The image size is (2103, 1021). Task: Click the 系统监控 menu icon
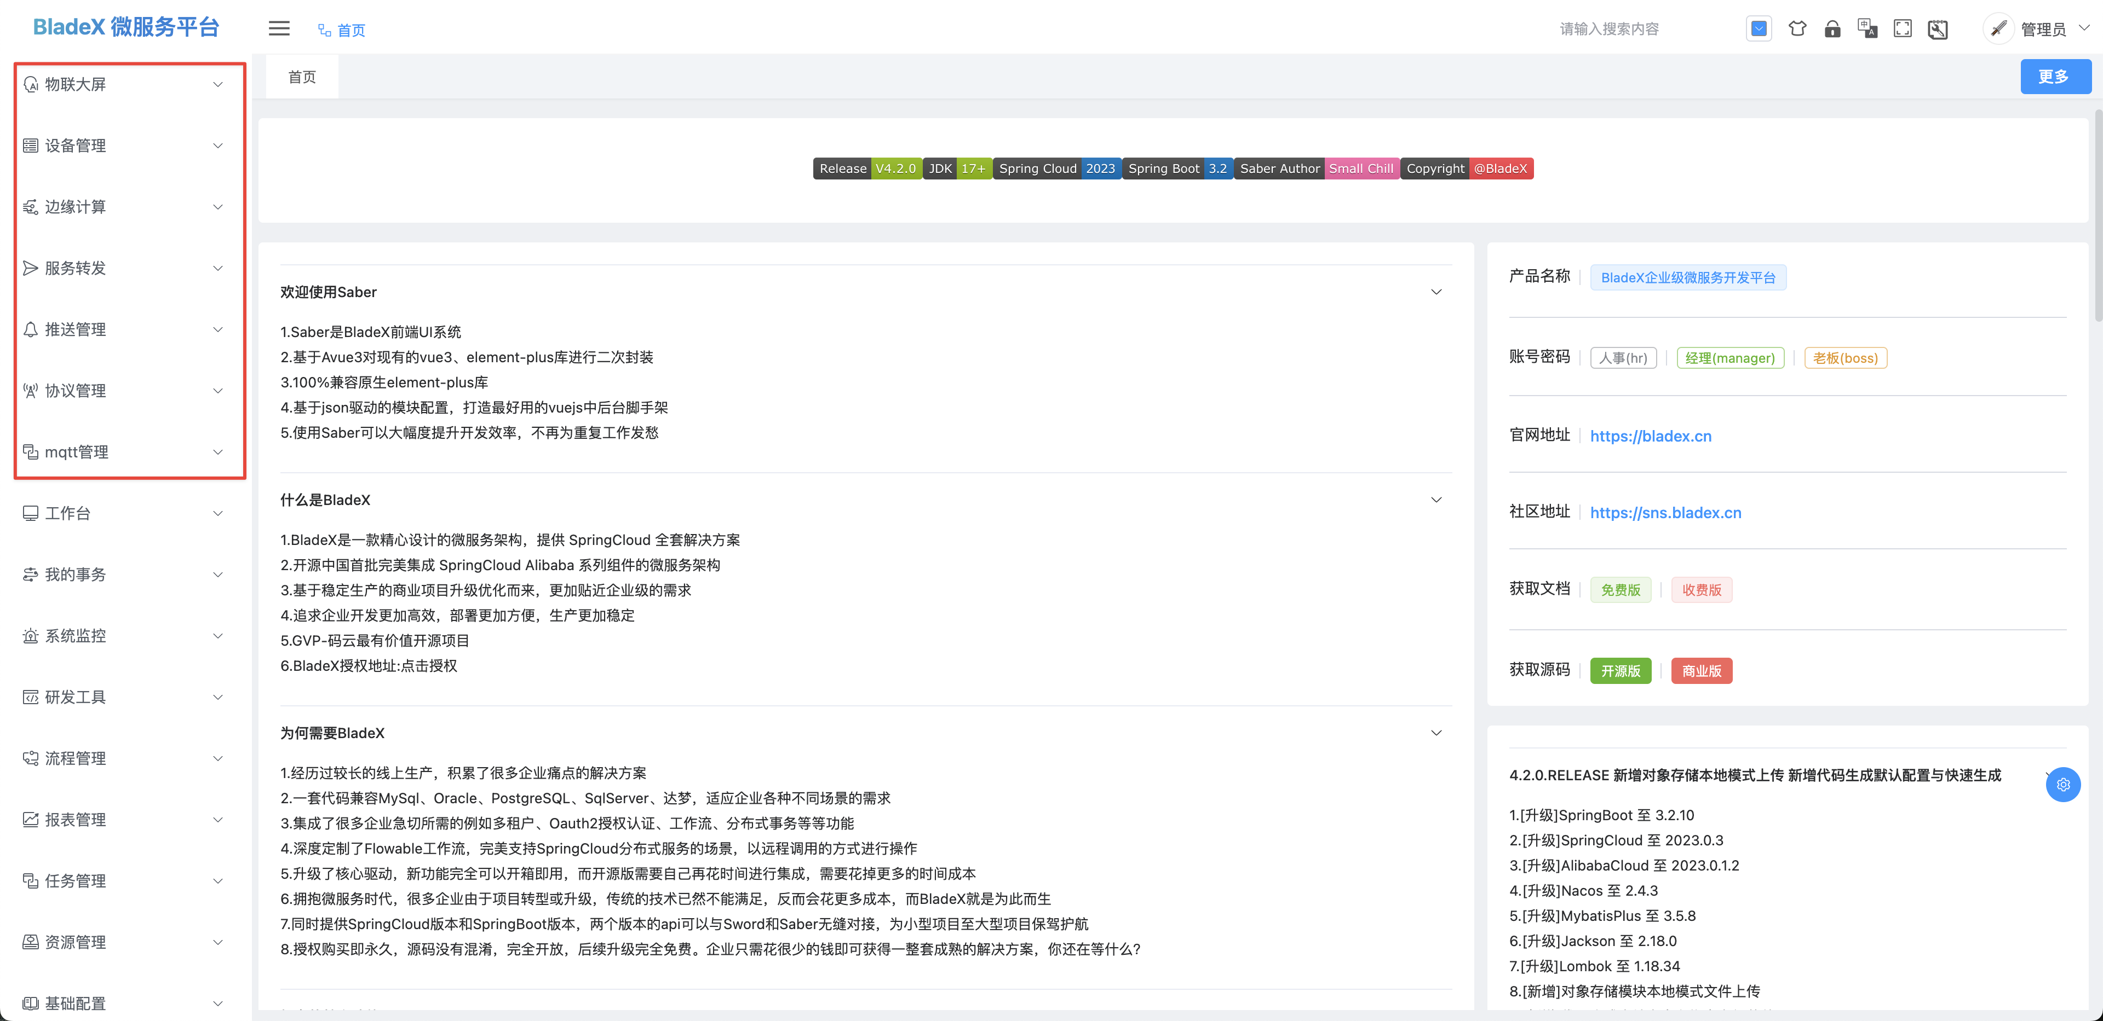pyautogui.click(x=30, y=635)
